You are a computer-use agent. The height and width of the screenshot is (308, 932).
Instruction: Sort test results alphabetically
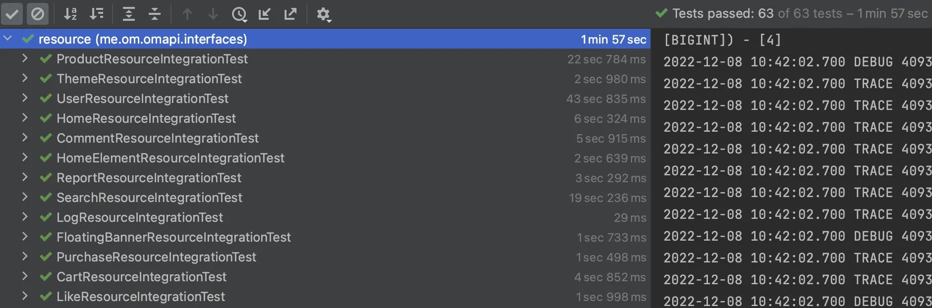click(x=70, y=14)
